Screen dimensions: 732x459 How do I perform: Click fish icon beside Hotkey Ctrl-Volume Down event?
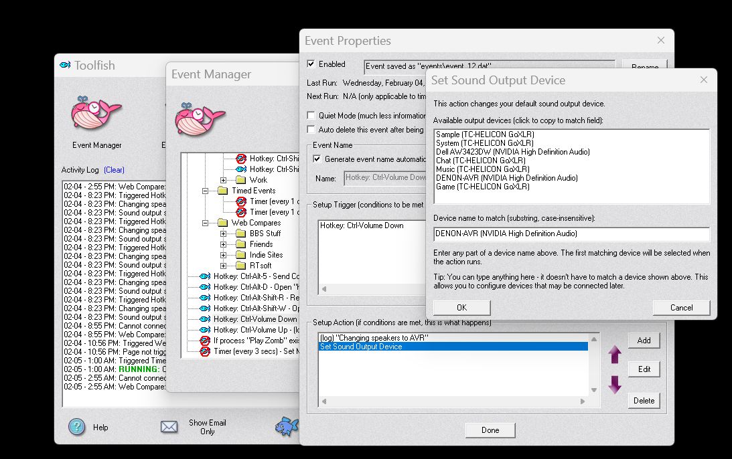click(205, 319)
